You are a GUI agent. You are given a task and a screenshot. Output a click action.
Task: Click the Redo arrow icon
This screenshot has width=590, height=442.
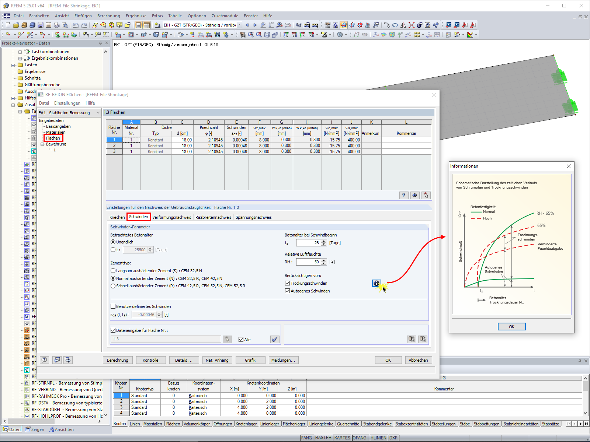(x=84, y=25)
